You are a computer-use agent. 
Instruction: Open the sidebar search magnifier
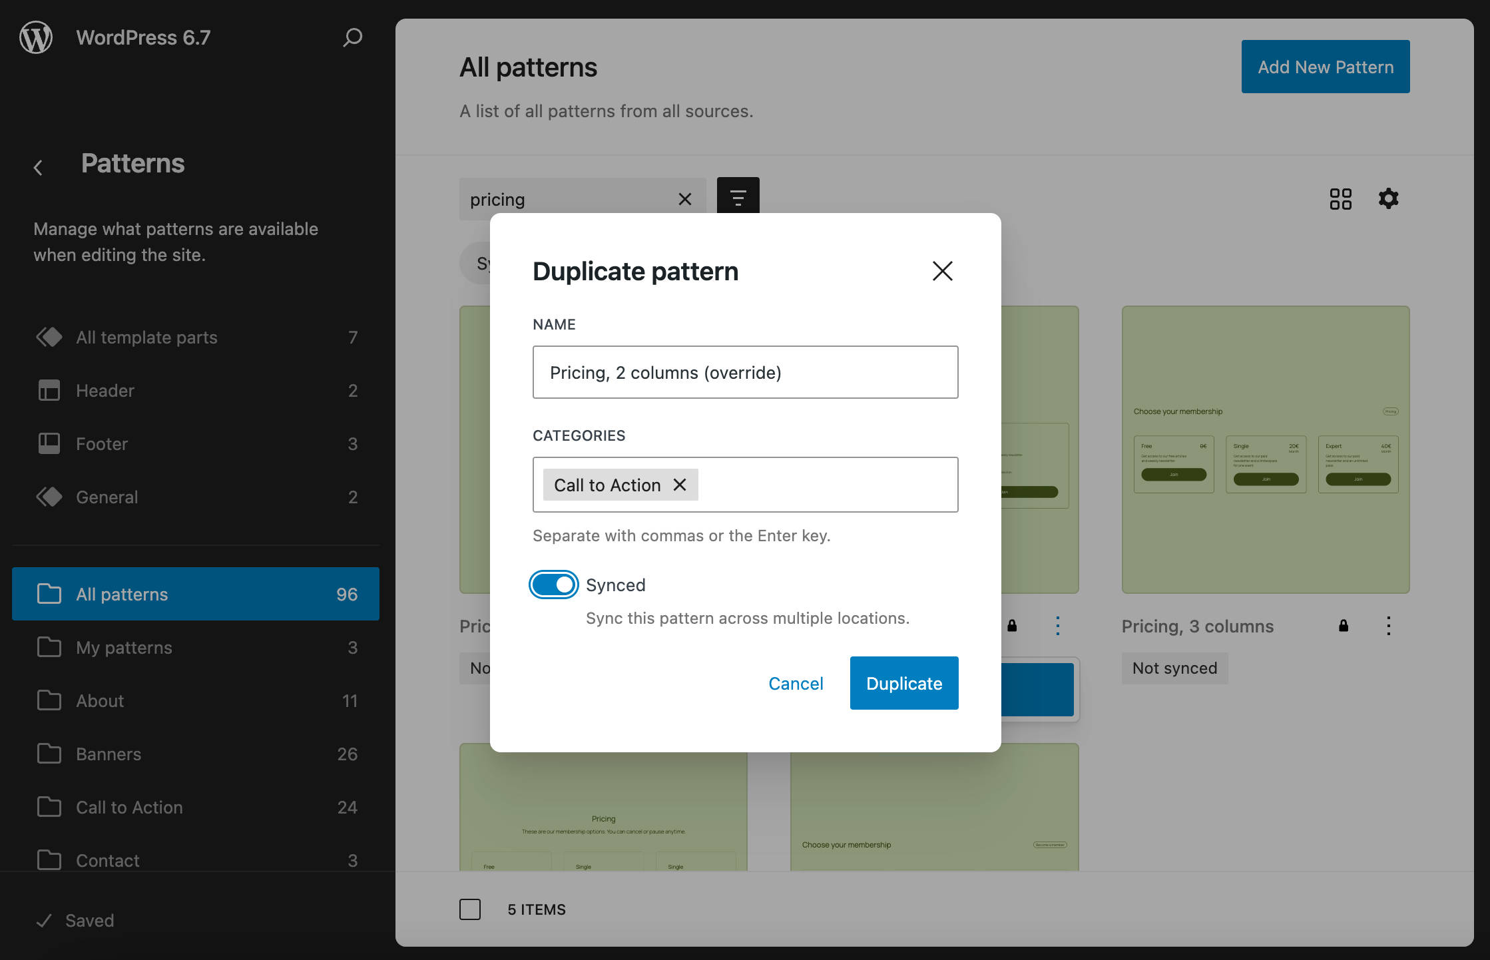(x=352, y=37)
